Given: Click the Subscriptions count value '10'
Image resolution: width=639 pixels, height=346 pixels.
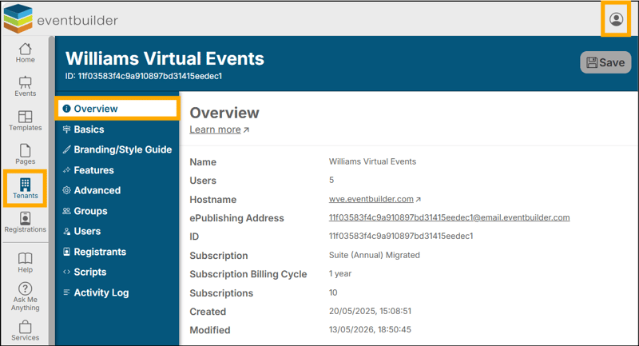Looking at the screenshot, I should (333, 292).
